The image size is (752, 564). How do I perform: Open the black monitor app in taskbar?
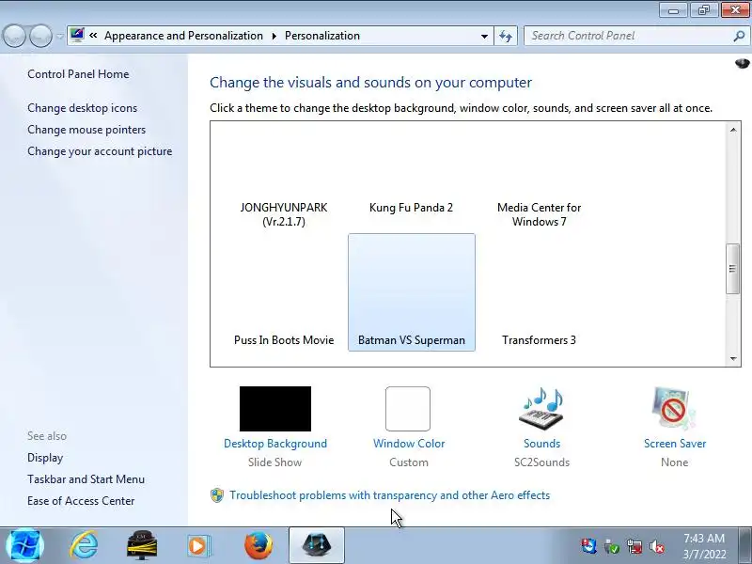click(142, 545)
